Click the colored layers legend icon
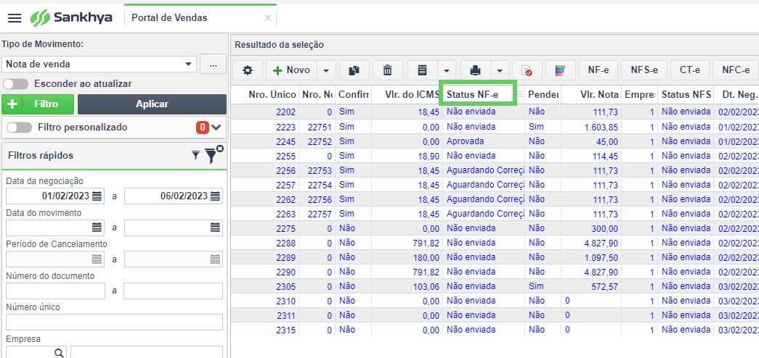Image resolution: width=759 pixels, height=358 pixels. pyautogui.click(x=561, y=70)
